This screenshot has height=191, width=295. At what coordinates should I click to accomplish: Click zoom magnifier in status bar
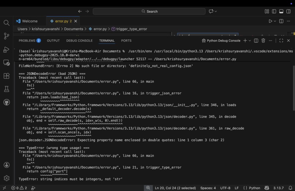coord(148,188)
